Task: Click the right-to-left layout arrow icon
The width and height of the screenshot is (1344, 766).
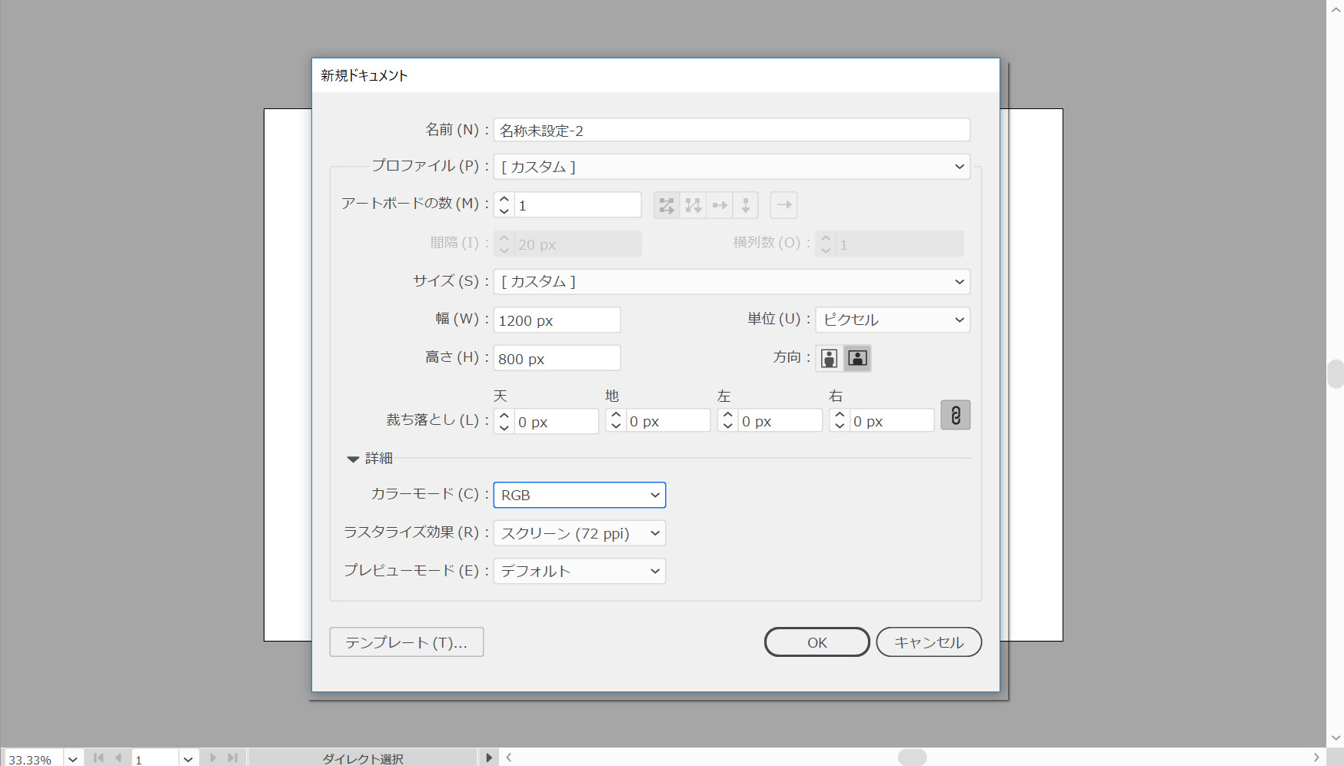Action: click(783, 205)
